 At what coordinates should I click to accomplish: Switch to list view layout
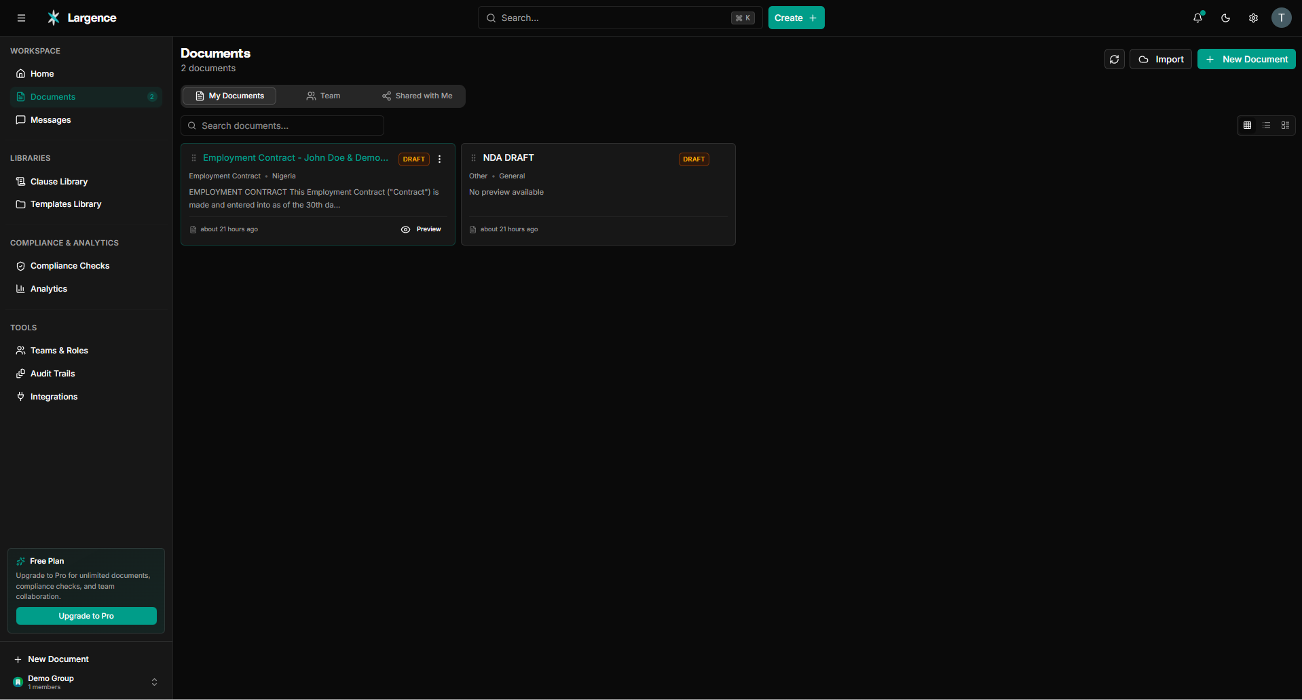[x=1266, y=125]
